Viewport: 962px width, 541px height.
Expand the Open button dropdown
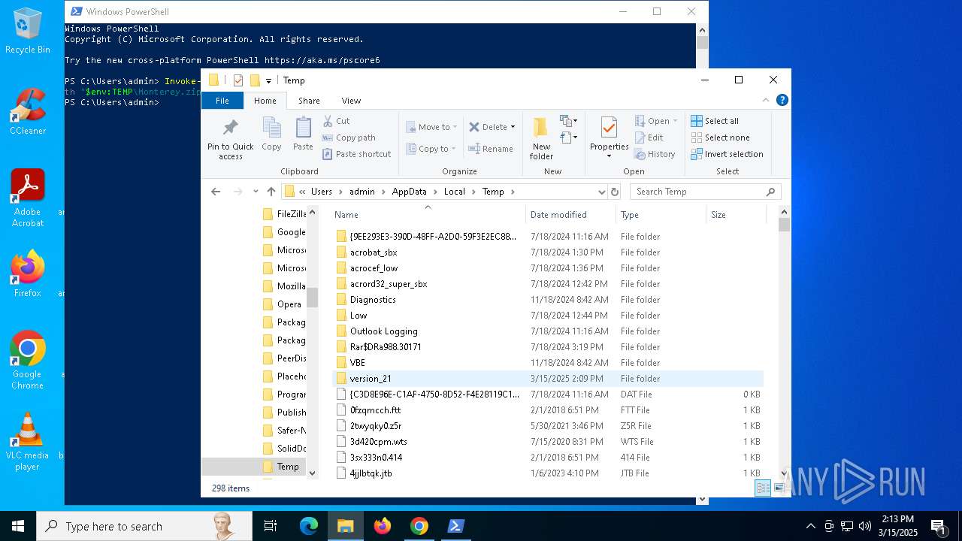click(x=675, y=121)
